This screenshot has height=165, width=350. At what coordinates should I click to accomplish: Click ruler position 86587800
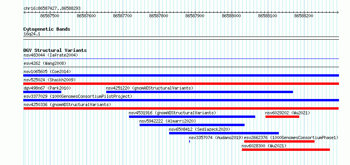pos(159,16)
